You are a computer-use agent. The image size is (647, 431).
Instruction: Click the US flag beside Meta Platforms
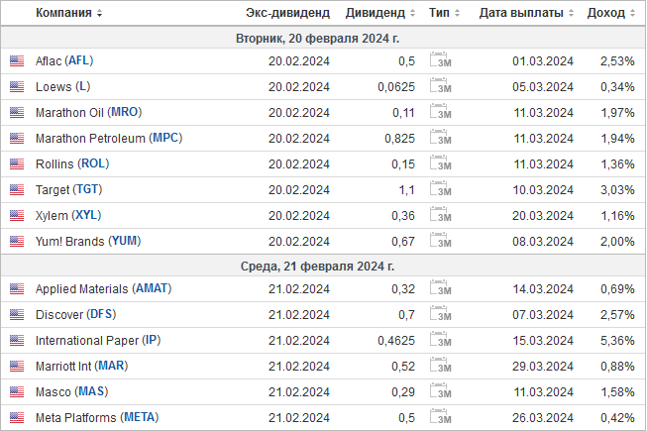[x=17, y=417]
